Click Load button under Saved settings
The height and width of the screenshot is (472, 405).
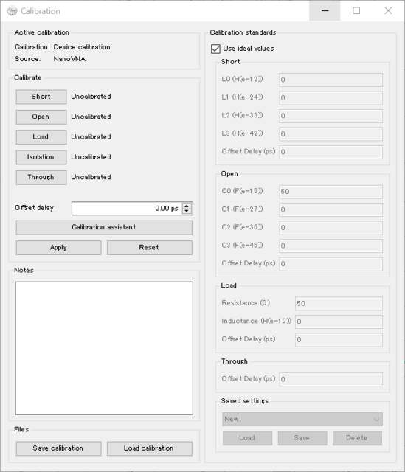[248, 438]
